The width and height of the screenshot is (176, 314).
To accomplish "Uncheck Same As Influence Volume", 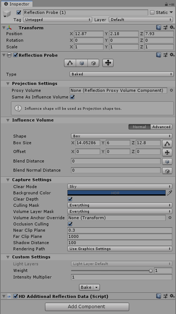I will coord(72,97).
